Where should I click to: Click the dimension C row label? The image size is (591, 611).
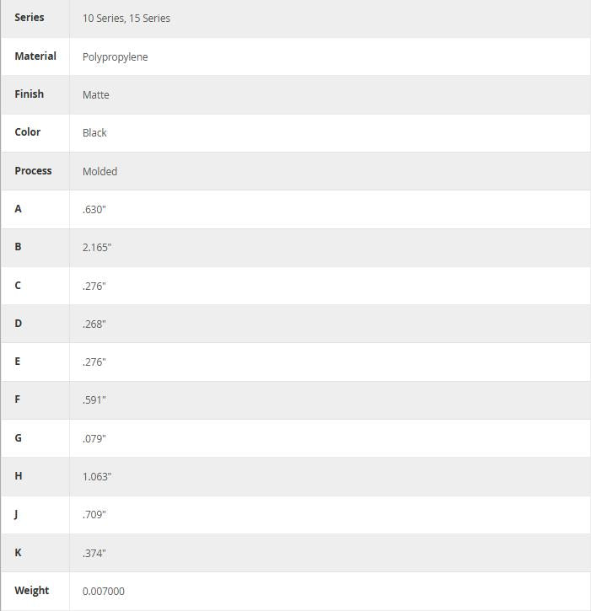[x=18, y=286]
